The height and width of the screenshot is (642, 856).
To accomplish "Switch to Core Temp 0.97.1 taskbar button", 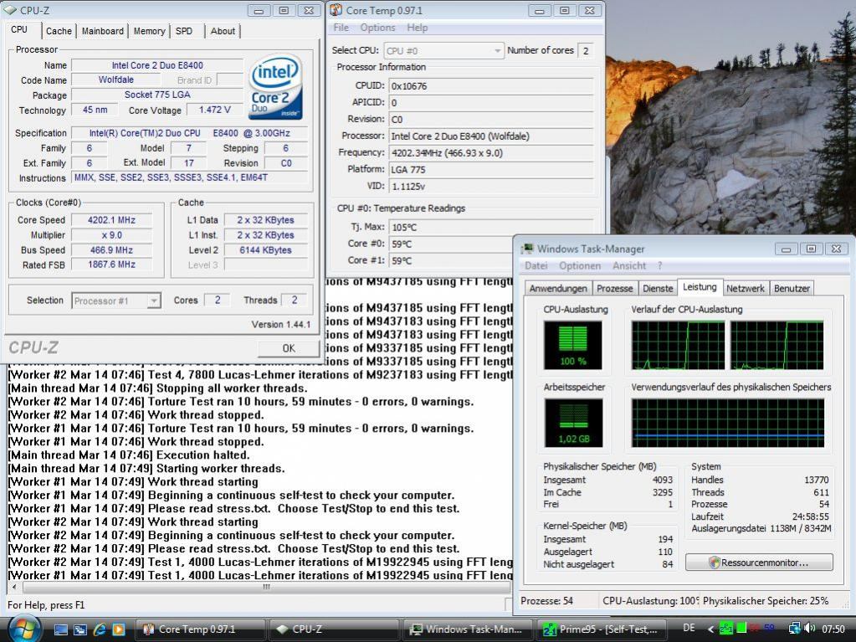I will tap(200, 629).
